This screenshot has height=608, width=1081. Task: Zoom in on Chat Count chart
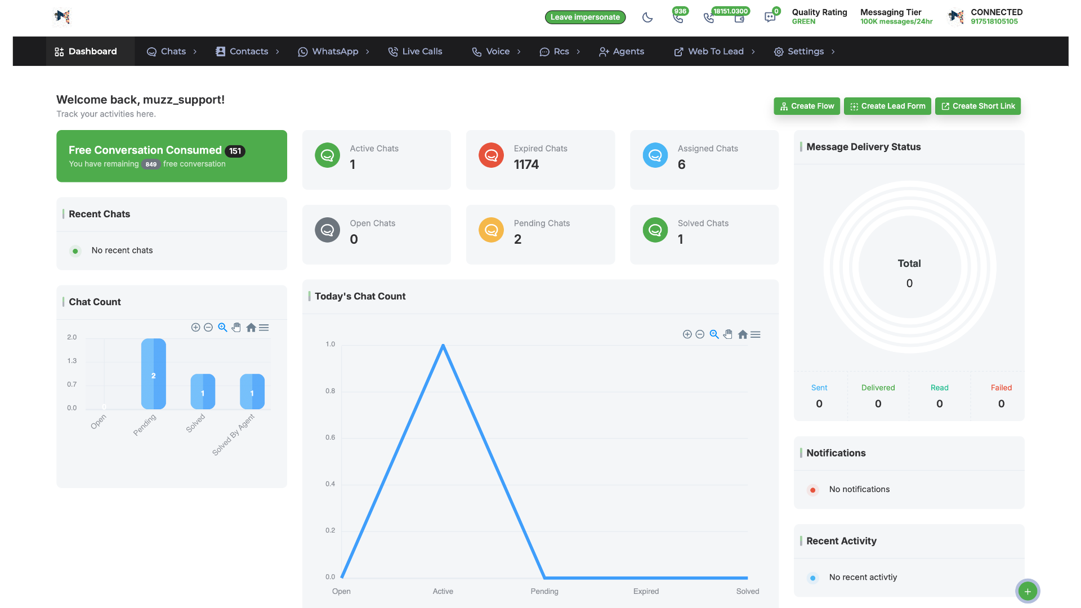pos(195,328)
